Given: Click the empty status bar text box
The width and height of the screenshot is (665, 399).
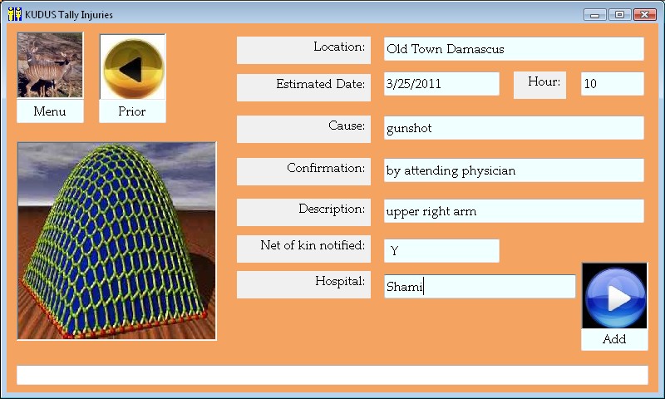Looking at the screenshot, I should click(332, 375).
